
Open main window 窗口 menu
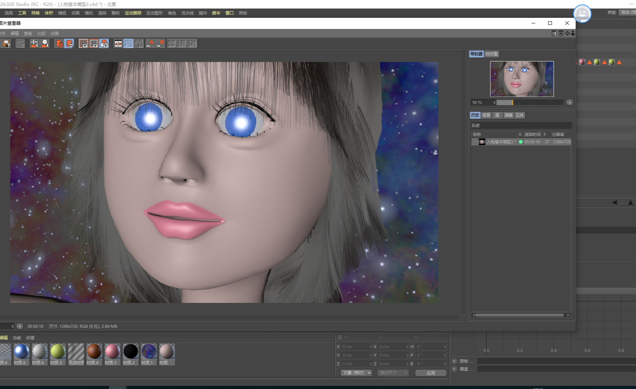(229, 13)
